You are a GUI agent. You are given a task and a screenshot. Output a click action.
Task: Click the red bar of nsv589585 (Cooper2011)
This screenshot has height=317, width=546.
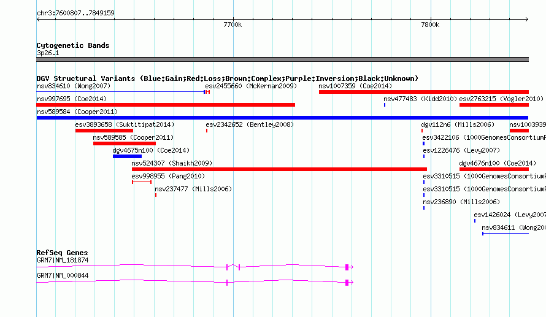(125, 143)
